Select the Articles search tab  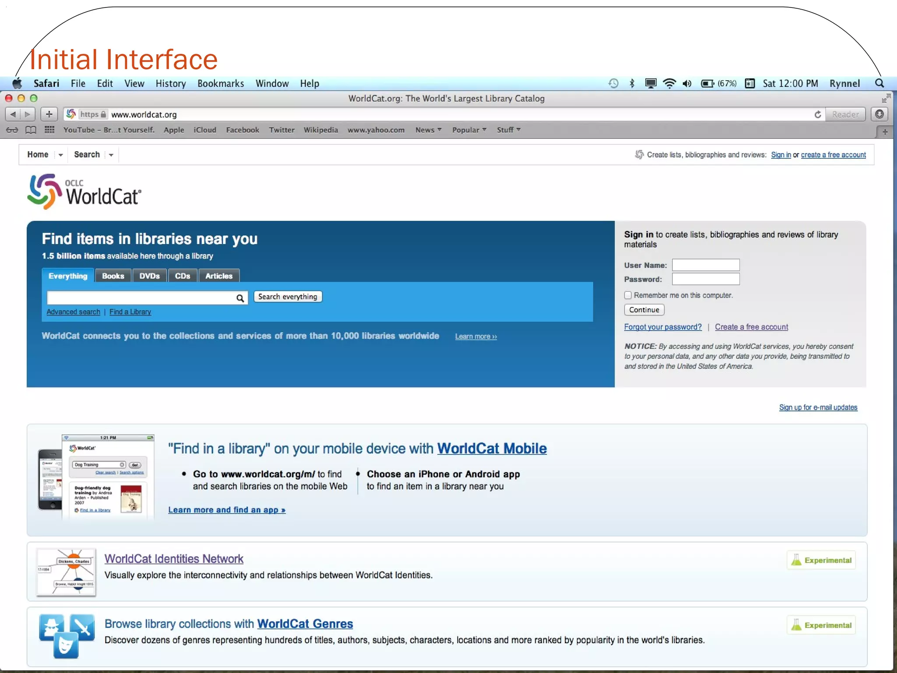[x=219, y=276]
